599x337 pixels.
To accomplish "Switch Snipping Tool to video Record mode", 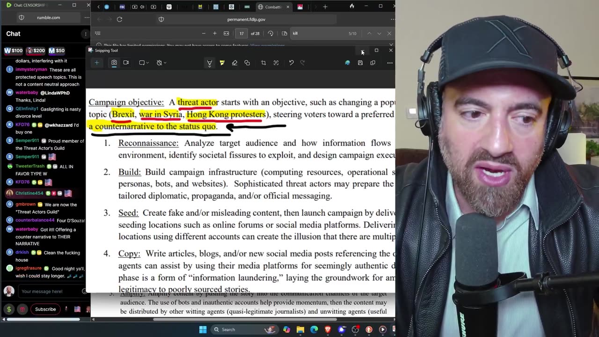I will (x=126, y=63).
